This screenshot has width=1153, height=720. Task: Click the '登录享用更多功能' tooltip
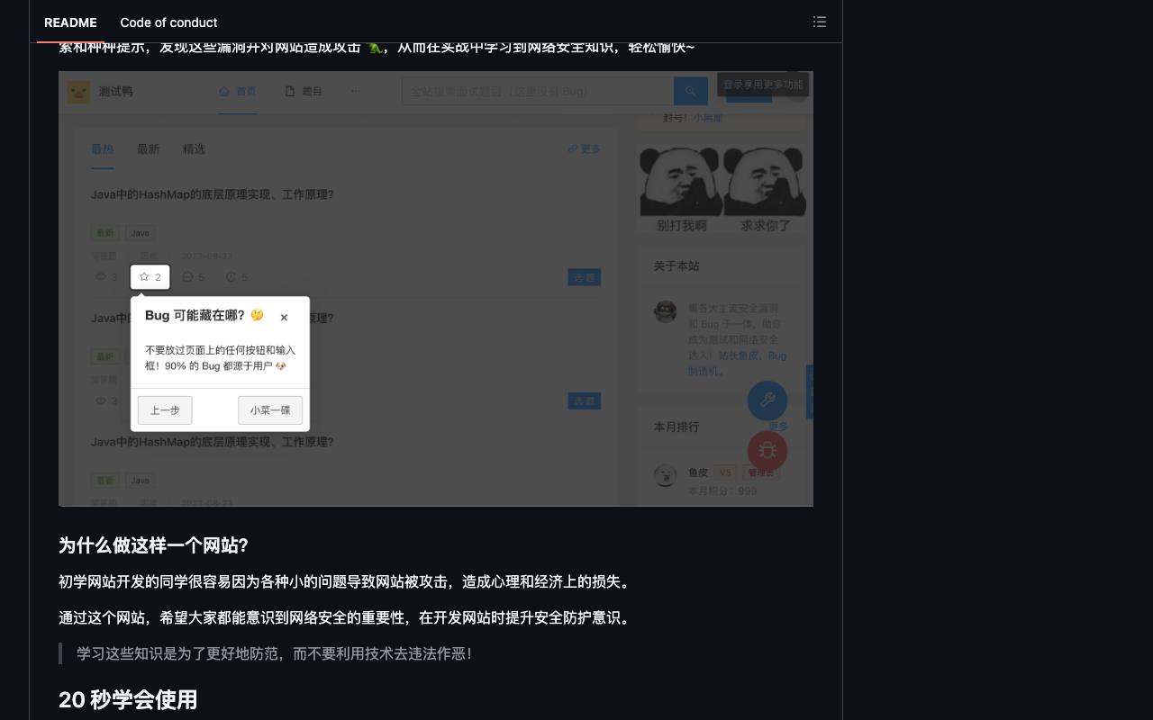click(763, 85)
